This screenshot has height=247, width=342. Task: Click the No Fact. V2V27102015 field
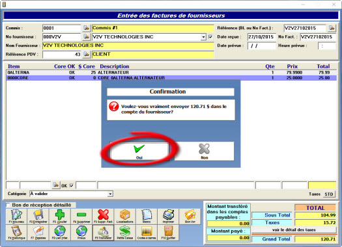pyautogui.click(x=318, y=37)
